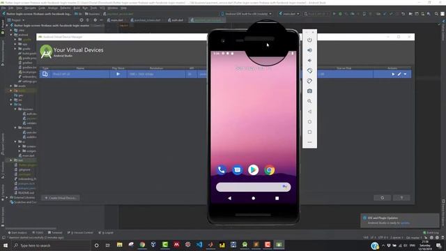Open the main.dart run configuration dropdown

click(x=289, y=14)
